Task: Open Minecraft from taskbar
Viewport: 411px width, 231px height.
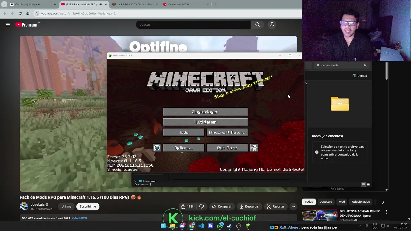Action: (x=248, y=226)
